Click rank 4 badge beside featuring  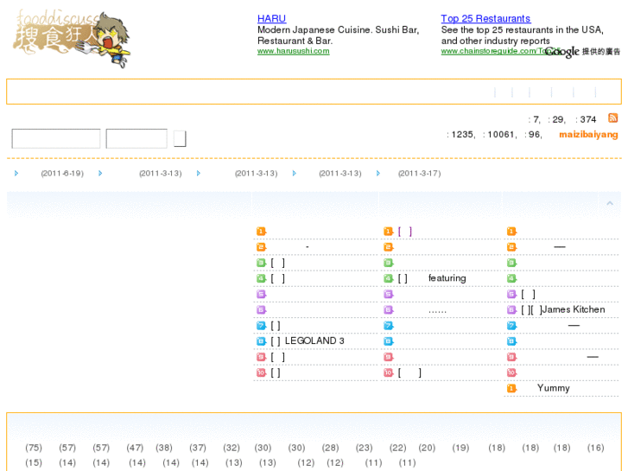[389, 278]
